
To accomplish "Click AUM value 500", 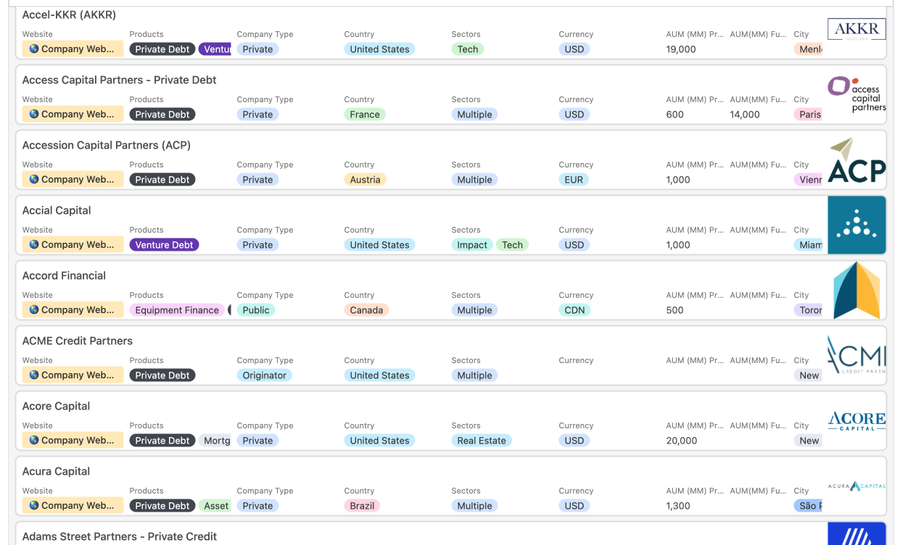I will [675, 310].
